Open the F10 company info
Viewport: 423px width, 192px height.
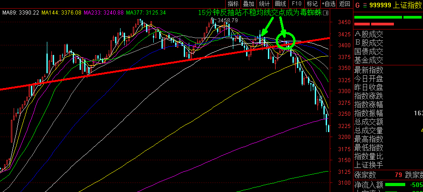point(297,4)
